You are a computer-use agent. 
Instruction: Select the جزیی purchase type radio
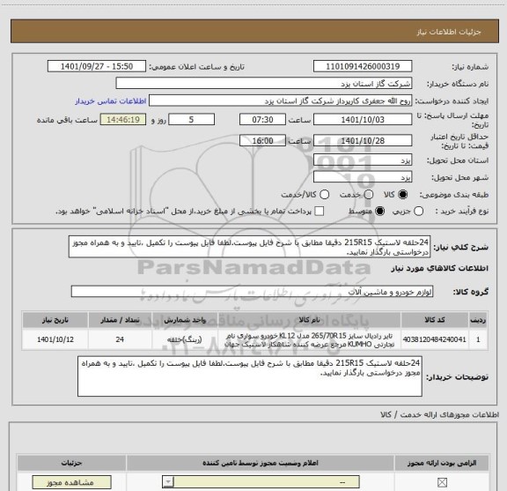point(419,212)
